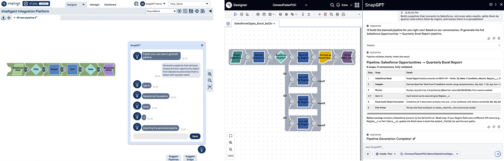Click the zoom in magnifier in old Studio canvas

click(210, 74)
